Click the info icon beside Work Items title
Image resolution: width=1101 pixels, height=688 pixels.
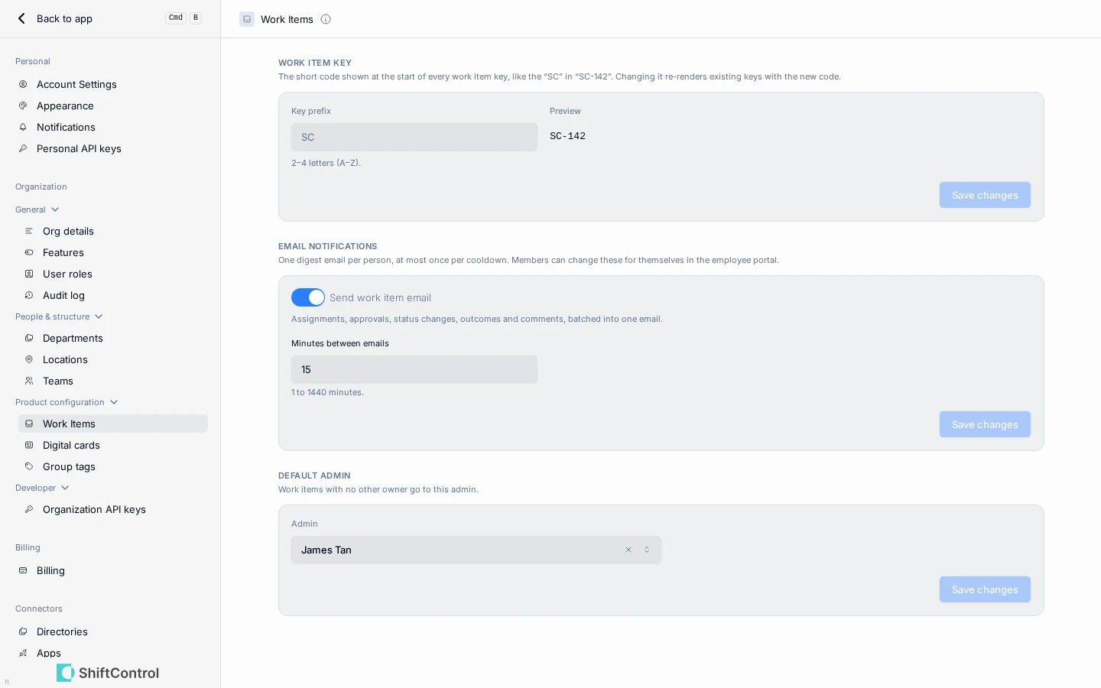[x=326, y=19]
